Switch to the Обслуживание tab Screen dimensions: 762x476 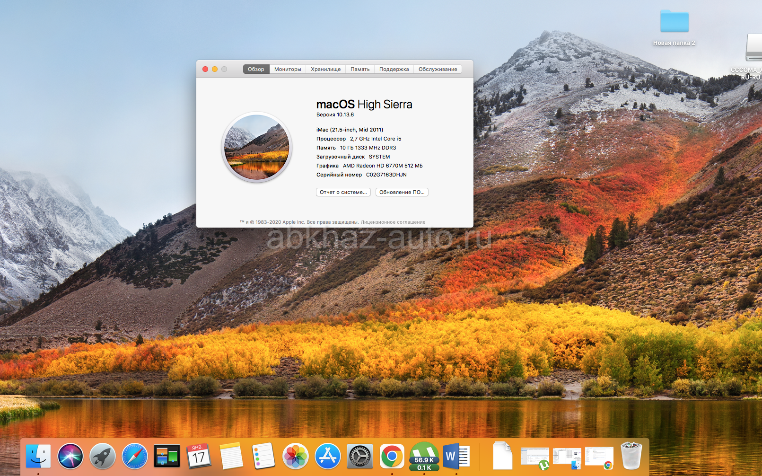pos(438,69)
